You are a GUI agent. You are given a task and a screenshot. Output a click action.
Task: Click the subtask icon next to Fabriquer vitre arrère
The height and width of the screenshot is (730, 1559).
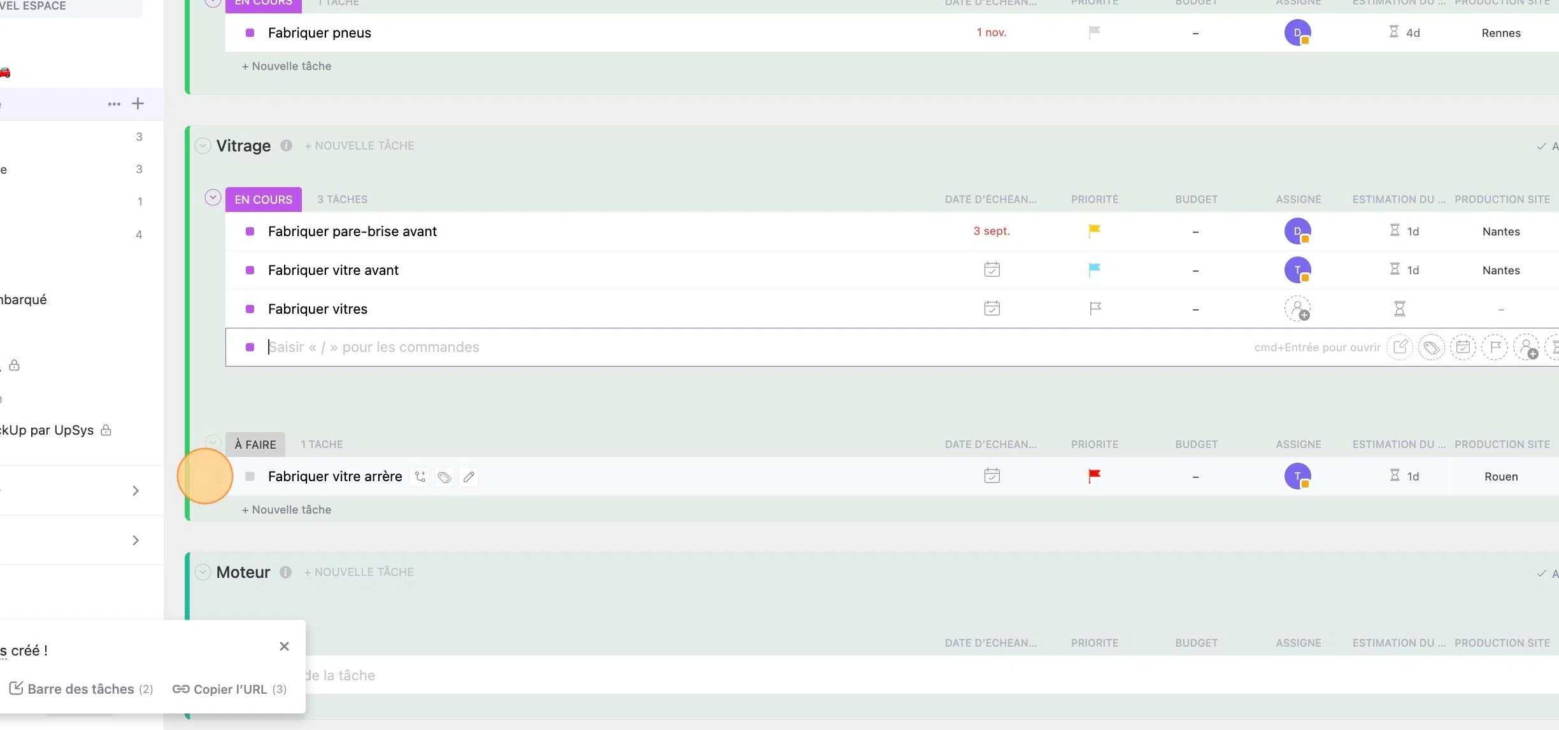pyautogui.click(x=420, y=477)
